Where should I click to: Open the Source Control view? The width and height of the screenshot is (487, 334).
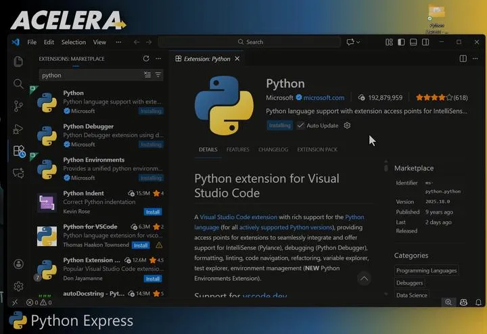(x=18, y=106)
